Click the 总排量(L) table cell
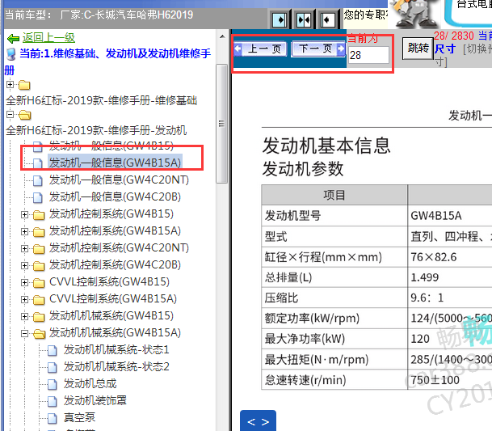The width and height of the screenshot is (492, 431). point(334,277)
